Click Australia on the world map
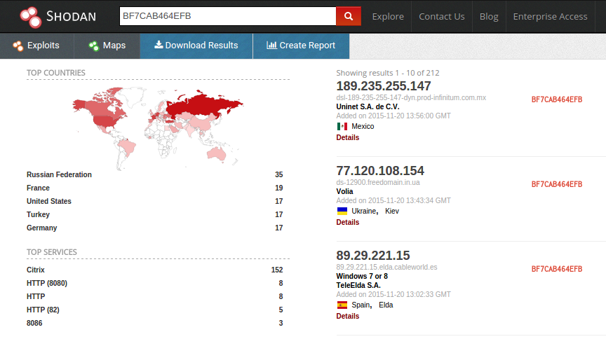The image size is (606, 339). click(x=216, y=153)
